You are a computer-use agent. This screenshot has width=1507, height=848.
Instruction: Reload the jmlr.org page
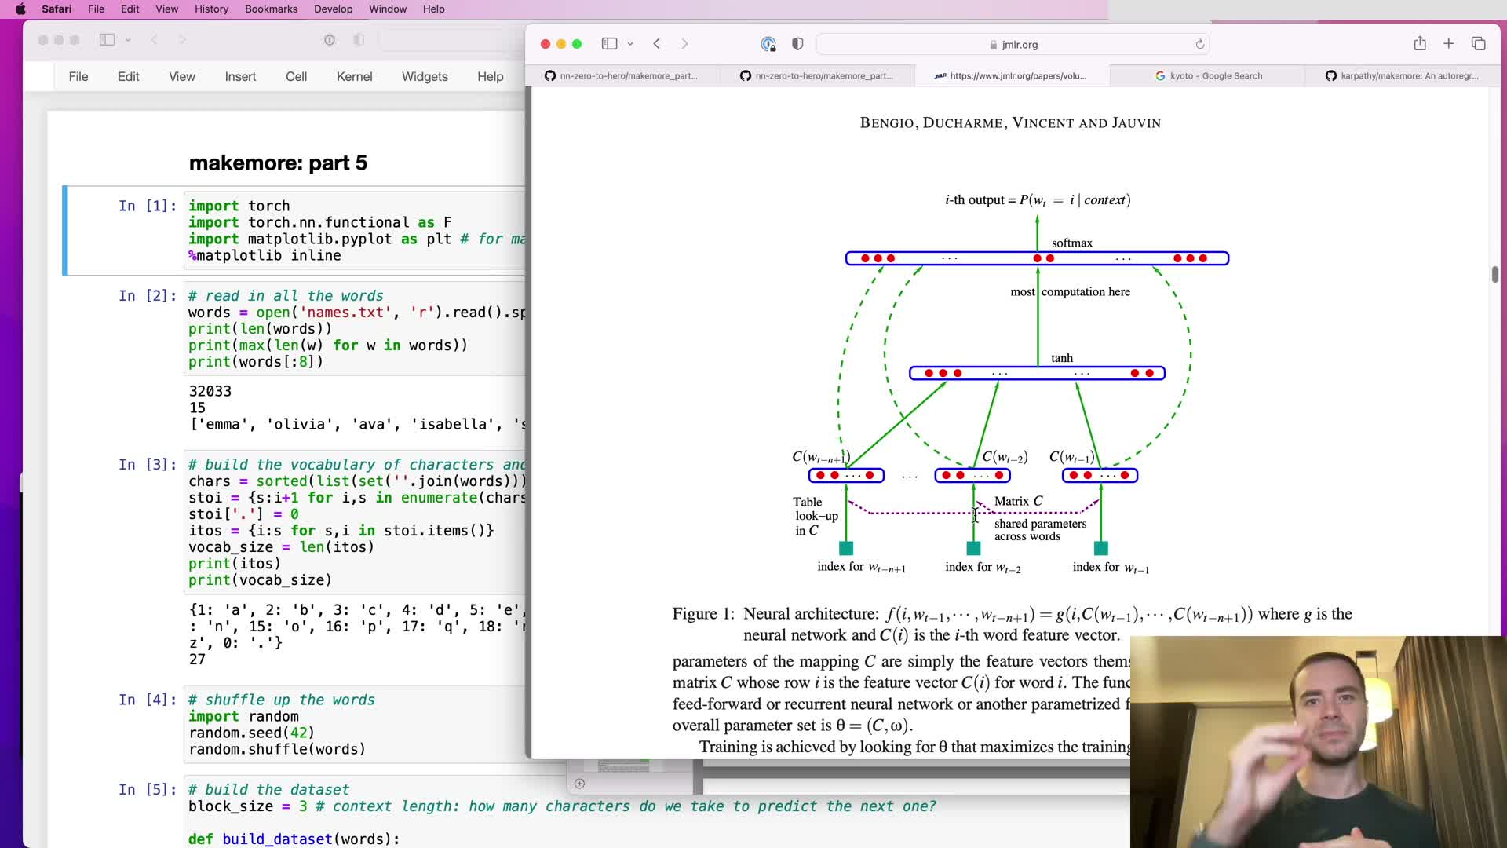(x=1200, y=45)
